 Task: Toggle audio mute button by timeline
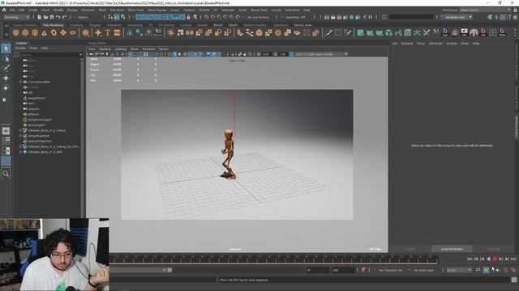pyautogui.click(x=498, y=270)
